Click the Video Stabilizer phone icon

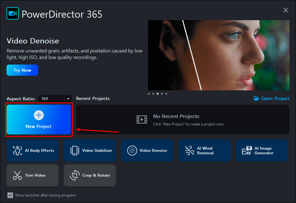75,151
